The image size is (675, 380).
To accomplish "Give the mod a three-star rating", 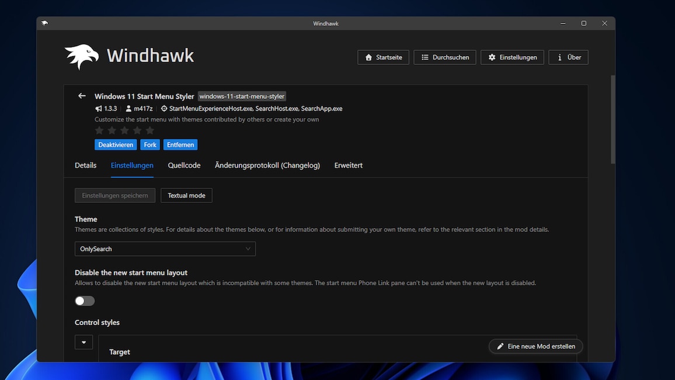I will point(124,130).
